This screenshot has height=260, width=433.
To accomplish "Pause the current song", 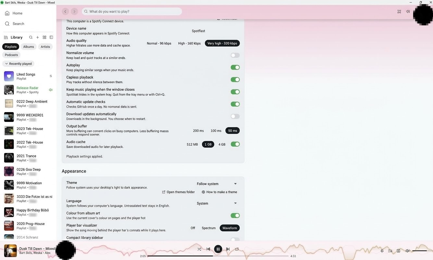I will click(x=218, y=249).
